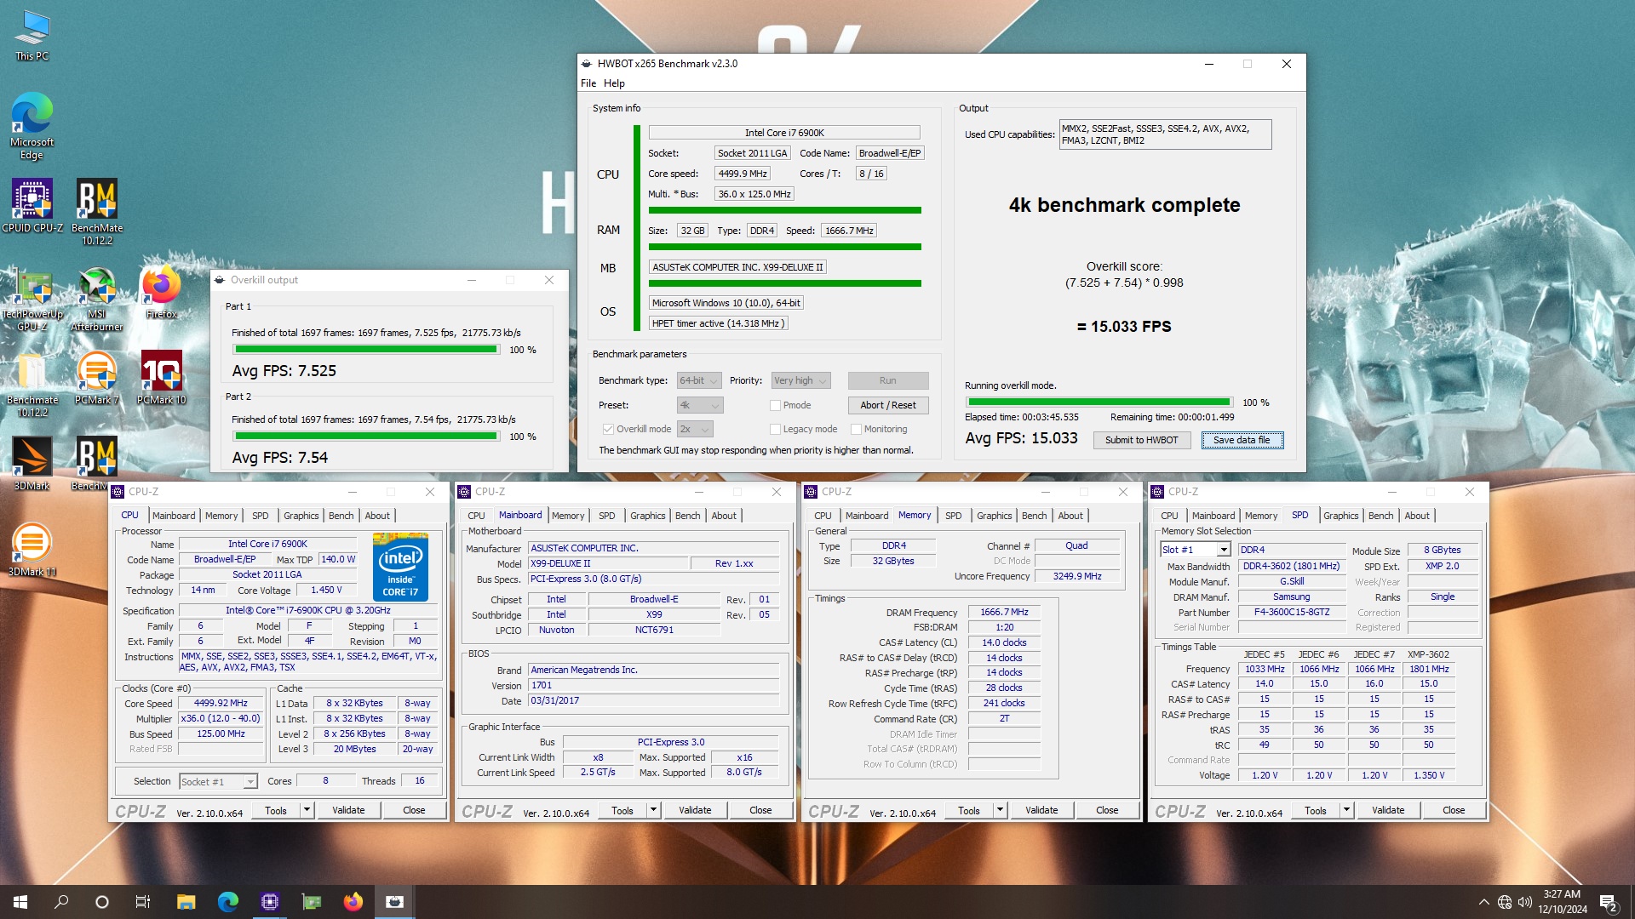The image size is (1635, 919).
Task: Open File Explorer from taskbar
Action: (186, 902)
